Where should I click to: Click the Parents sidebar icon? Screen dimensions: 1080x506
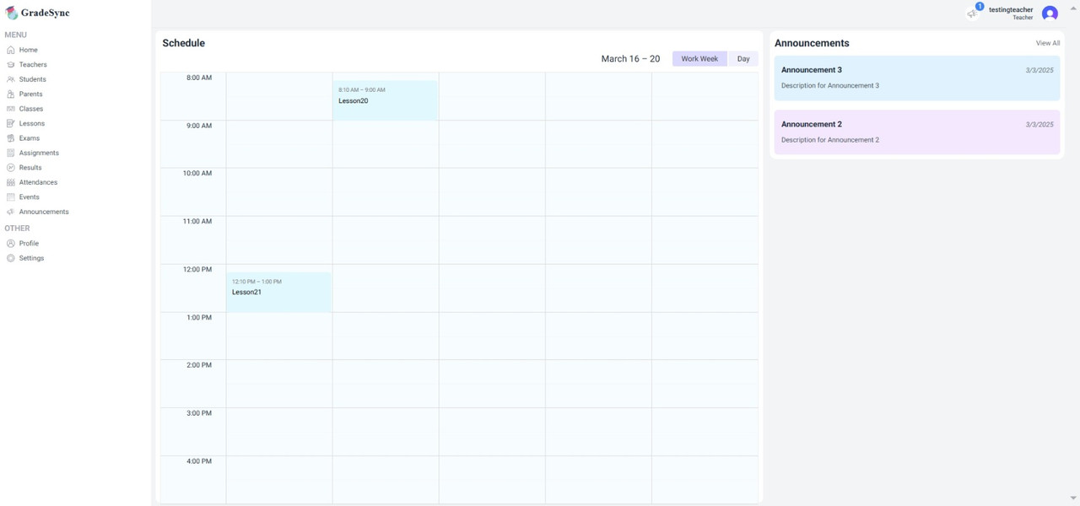11,94
